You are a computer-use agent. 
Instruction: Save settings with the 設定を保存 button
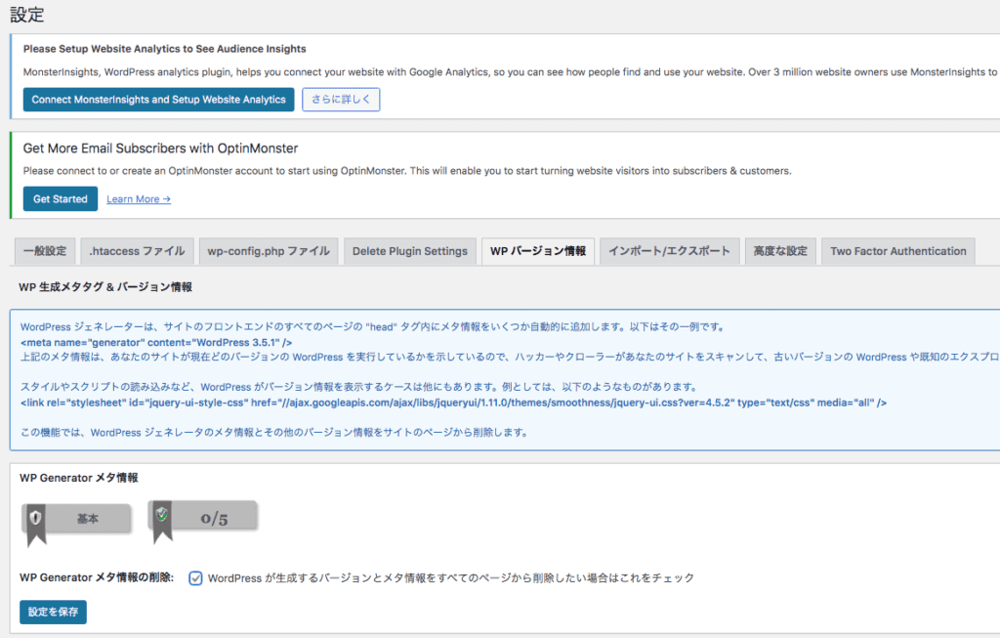[53, 612]
